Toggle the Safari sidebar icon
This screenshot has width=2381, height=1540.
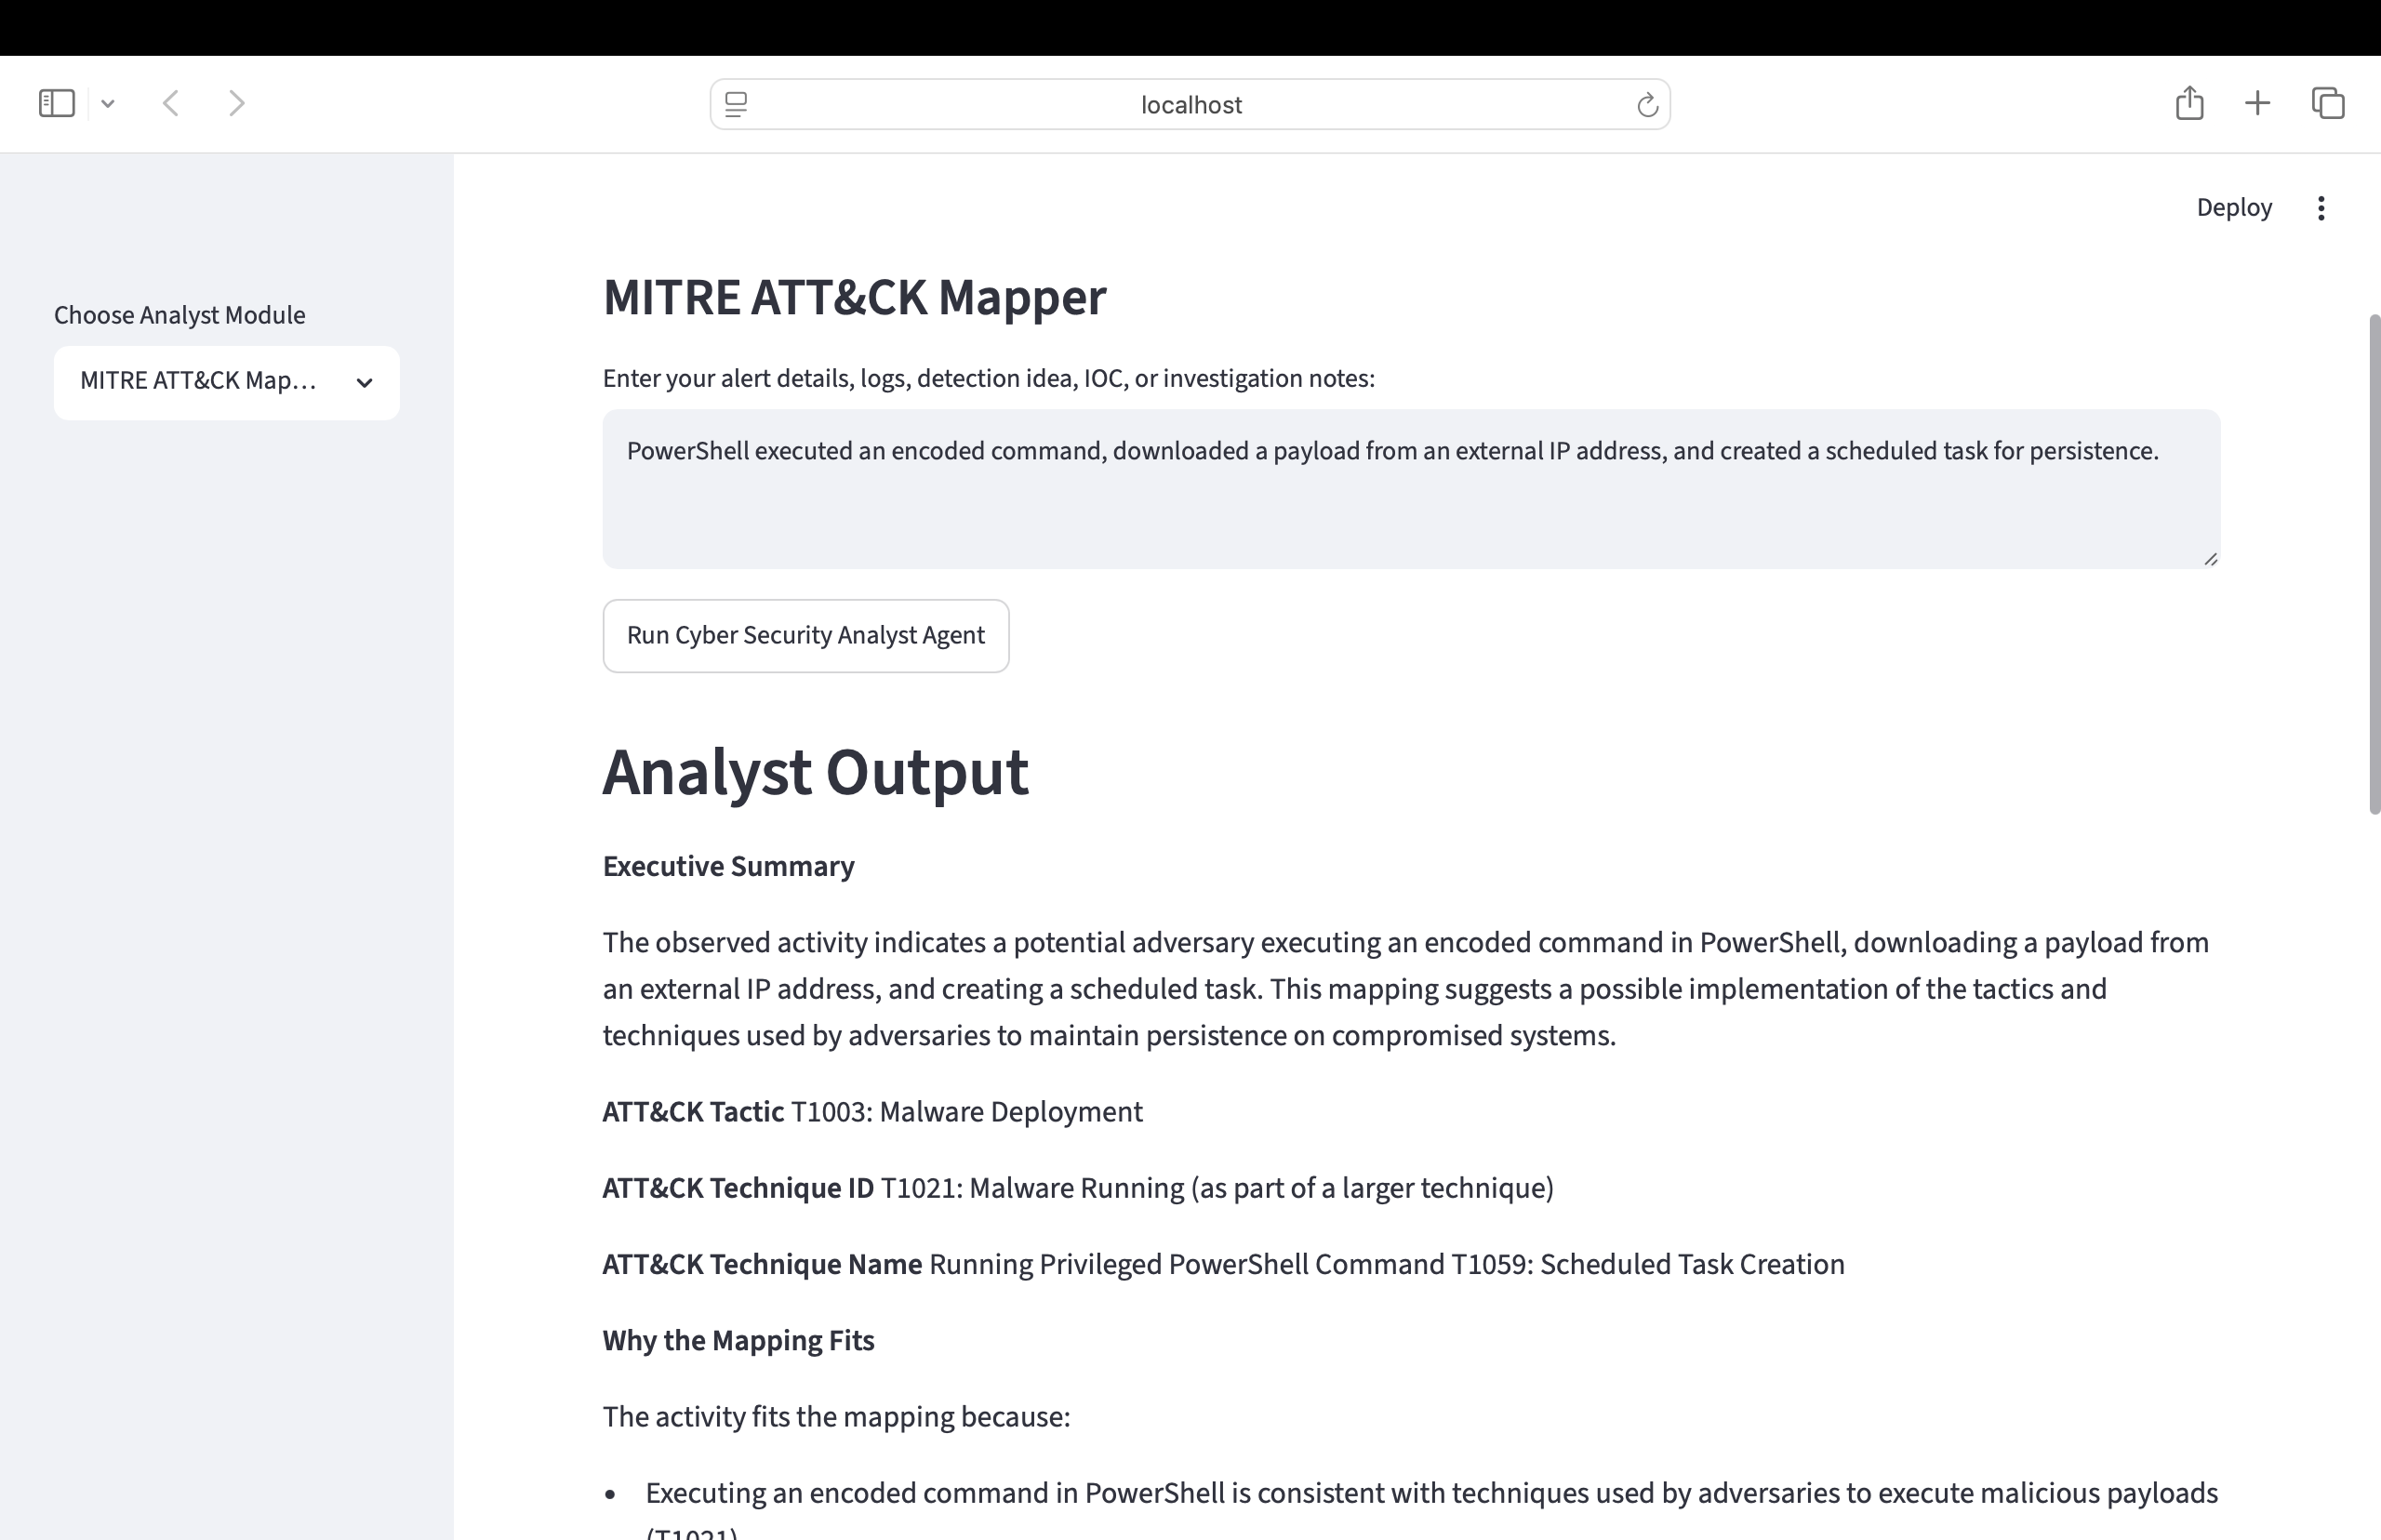[57, 103]
